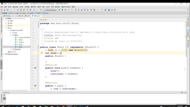The image size is (190, 107).
Task: Select Node class in project tree
Action: tap(20, 45)
